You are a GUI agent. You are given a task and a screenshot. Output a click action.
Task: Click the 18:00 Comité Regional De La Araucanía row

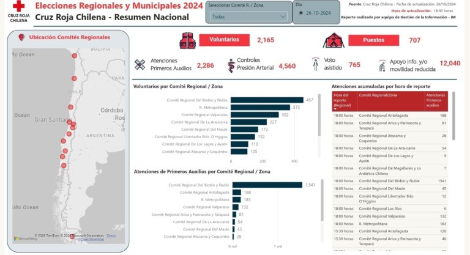click(x=390, y=149)
